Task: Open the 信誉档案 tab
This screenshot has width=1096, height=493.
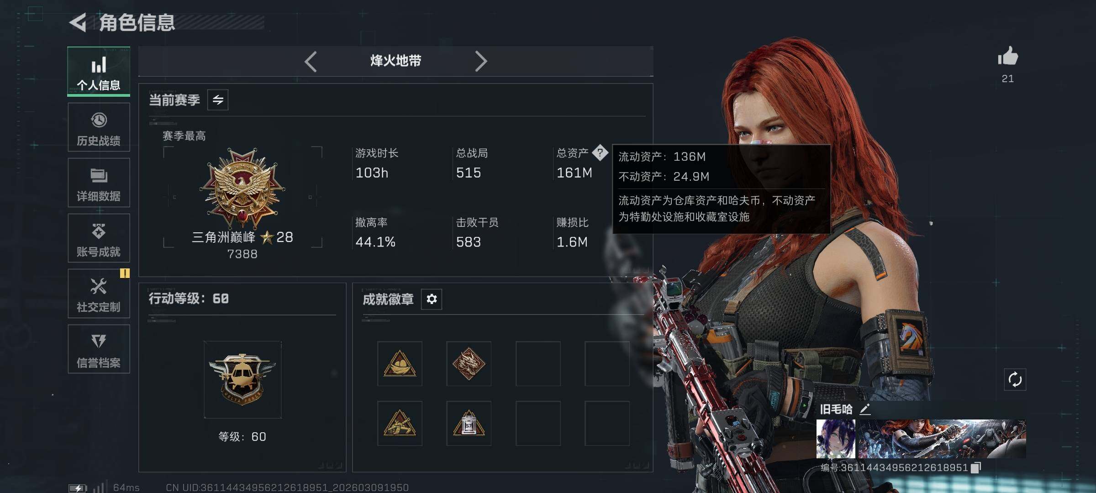Action: [x=99, y=349]
